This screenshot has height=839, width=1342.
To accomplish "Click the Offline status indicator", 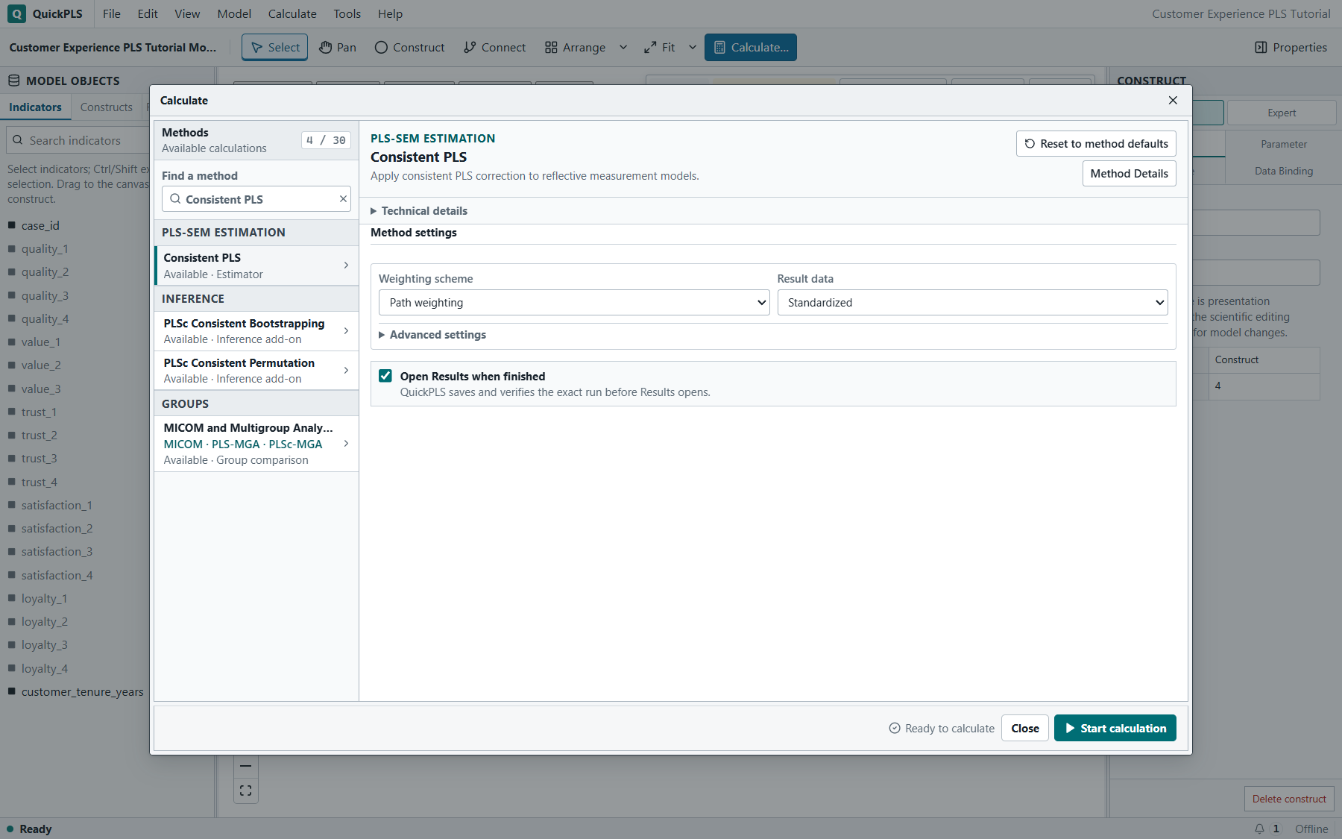I will pos(1311,829).
